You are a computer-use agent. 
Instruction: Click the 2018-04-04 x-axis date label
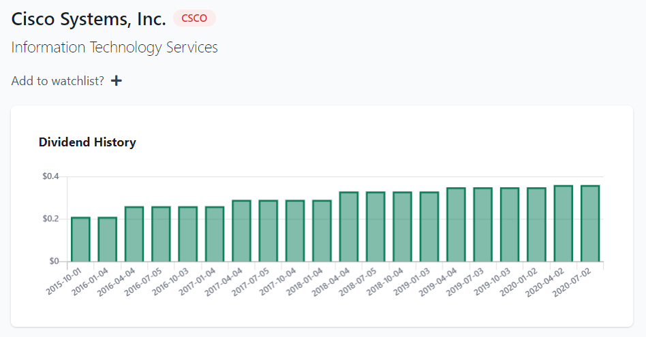click(331, 281)
